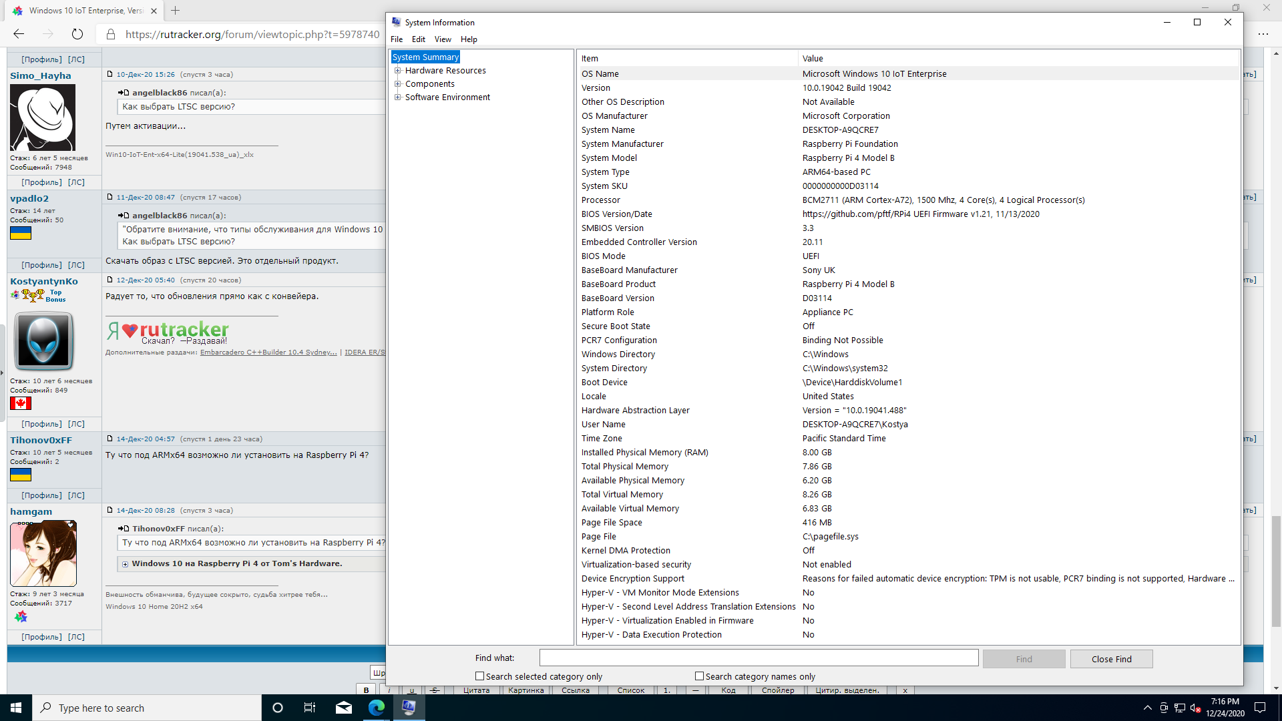Expand the Hardware Resources tree node

click(398, 70)
